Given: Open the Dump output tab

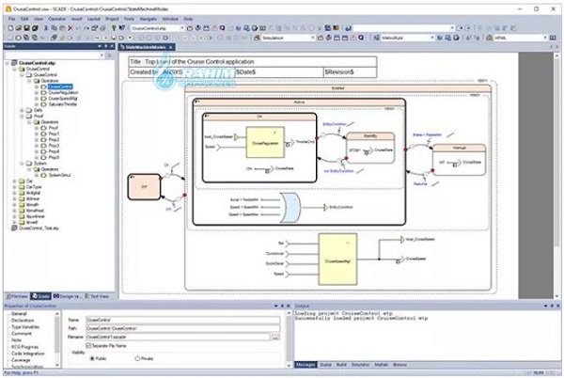Looking at the screenshot, I should tap(325, 365).
